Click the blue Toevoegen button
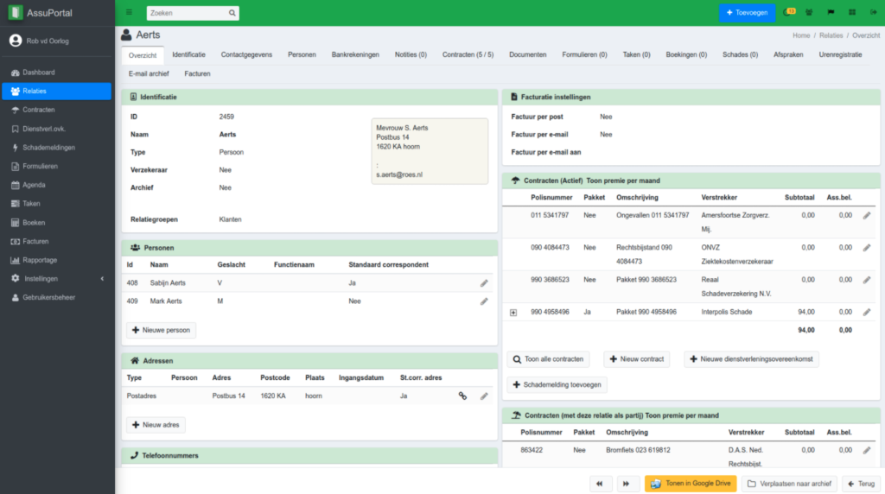Image resolution: width=885 pixels, height=494 pixels. pos(747,12)
